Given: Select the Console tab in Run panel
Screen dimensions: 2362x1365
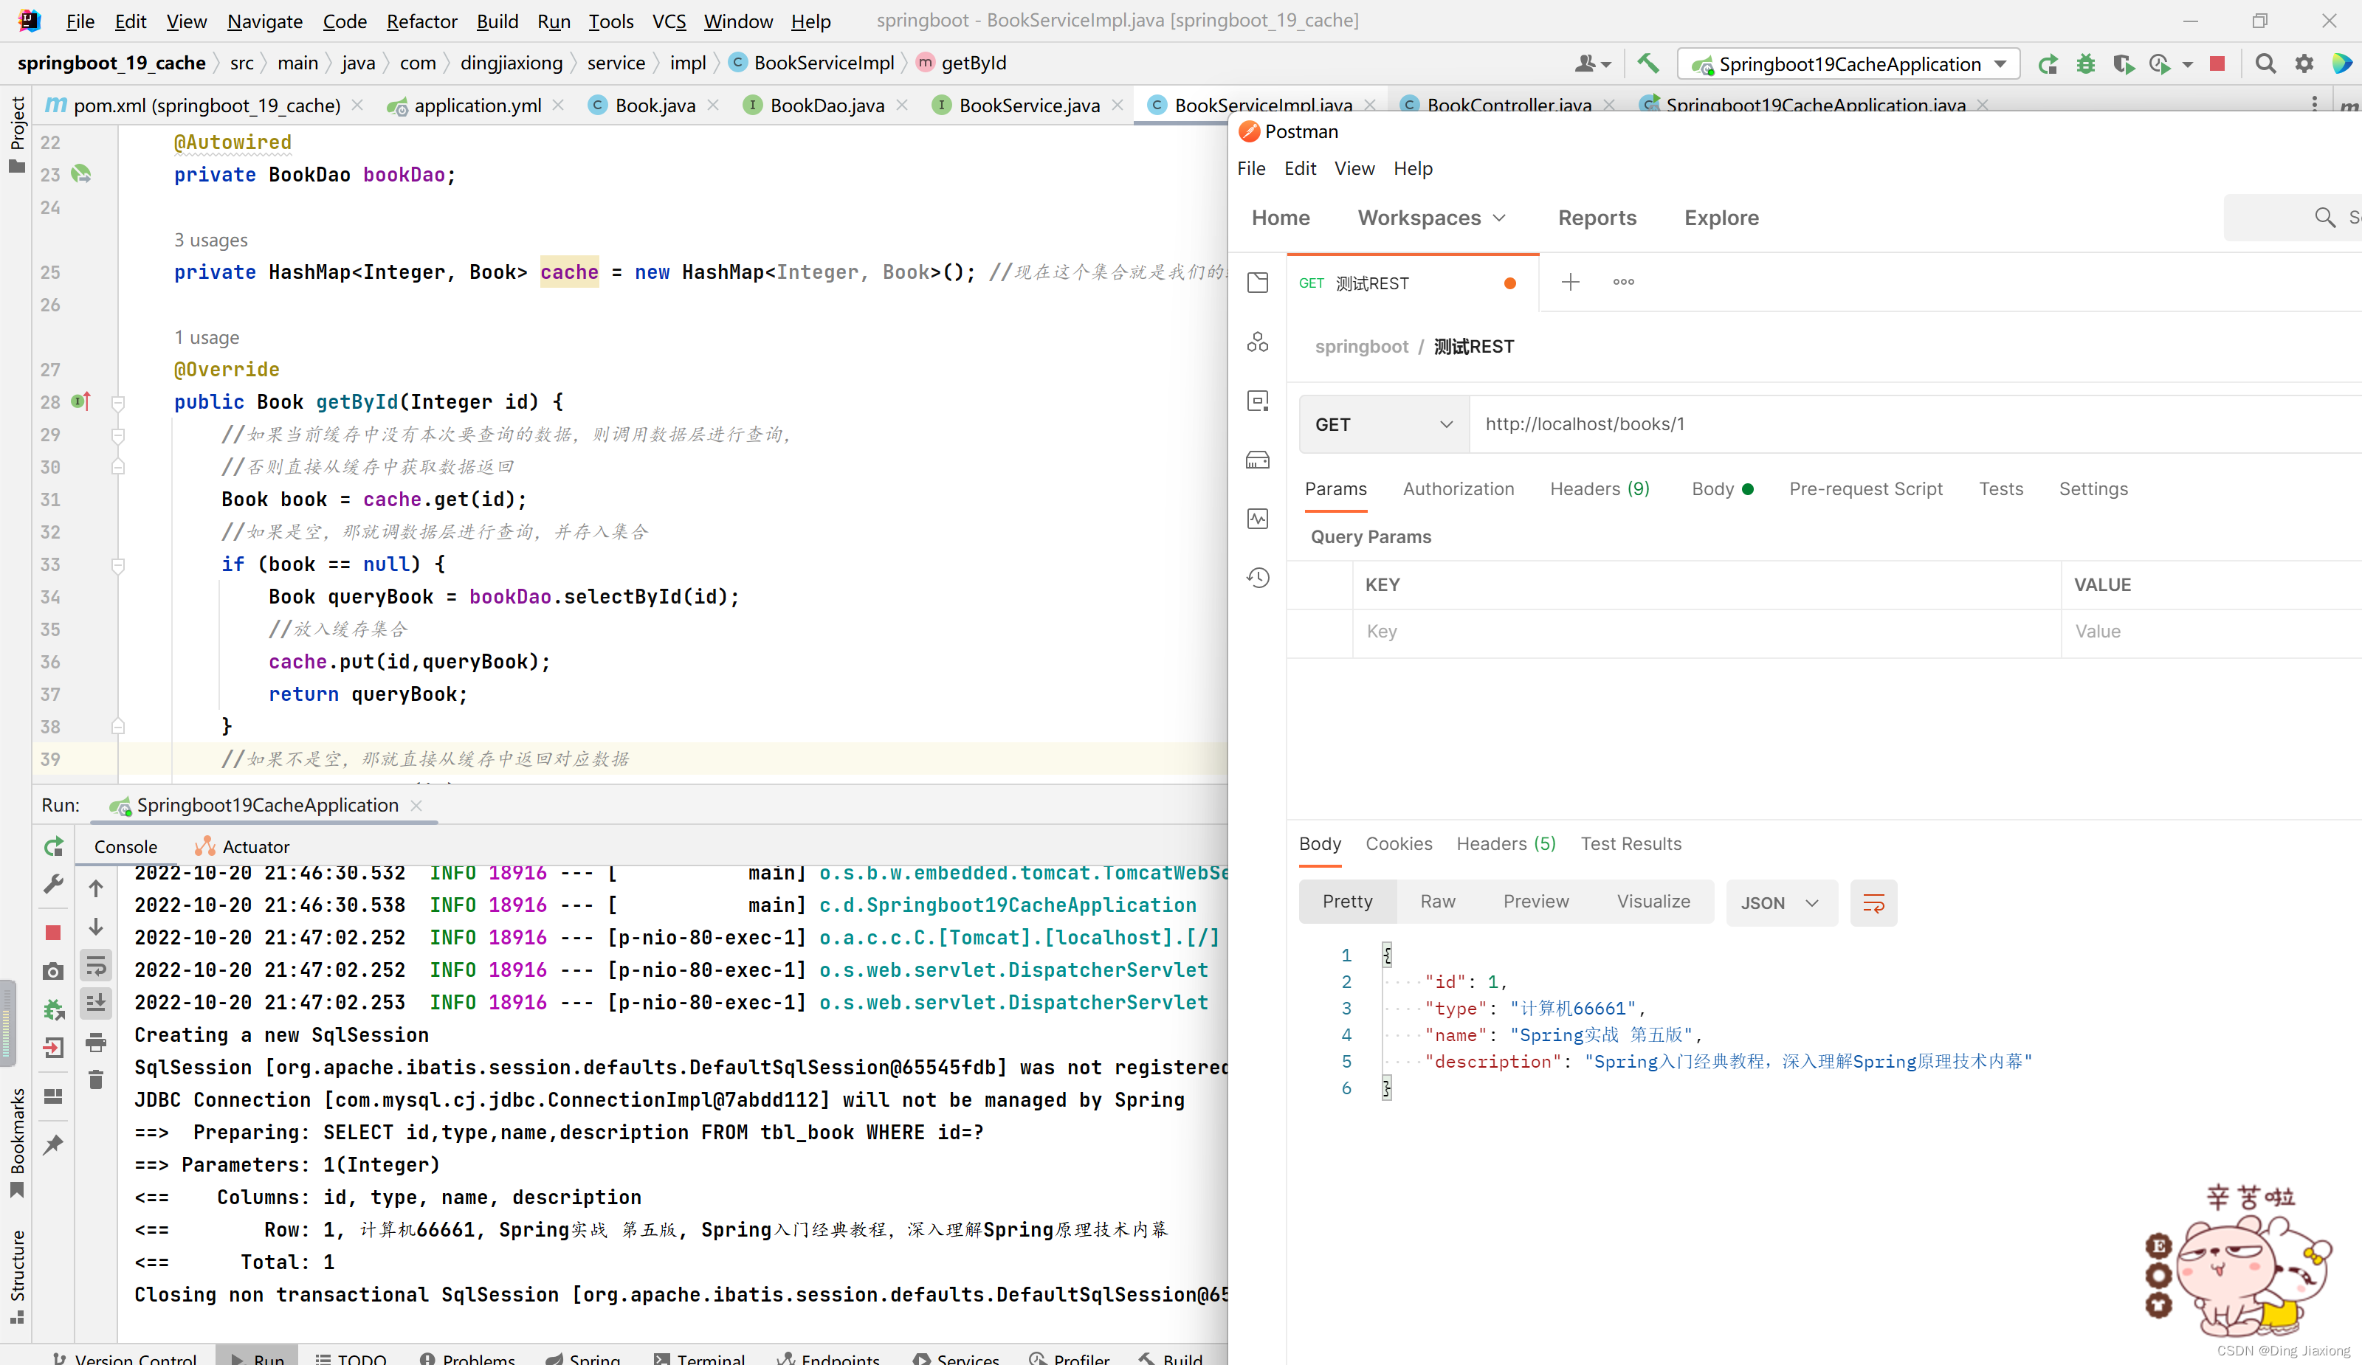Looking at the screenshot, I should tap(125, 845).
